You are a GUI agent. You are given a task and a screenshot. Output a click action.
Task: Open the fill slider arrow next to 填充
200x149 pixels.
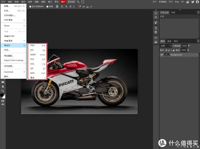click(188, 50)
